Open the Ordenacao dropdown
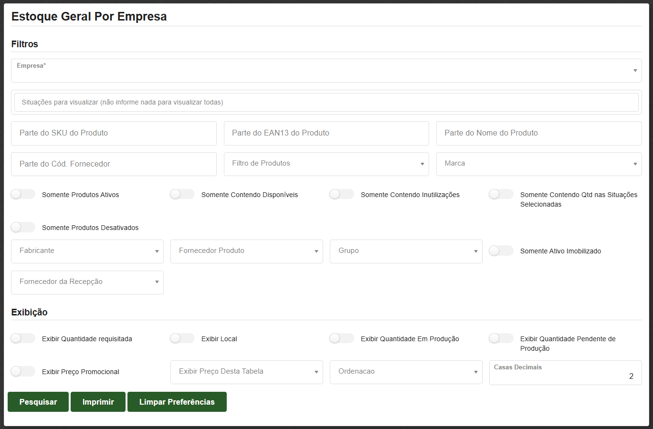The image size is (653, 429). (406, 372)
